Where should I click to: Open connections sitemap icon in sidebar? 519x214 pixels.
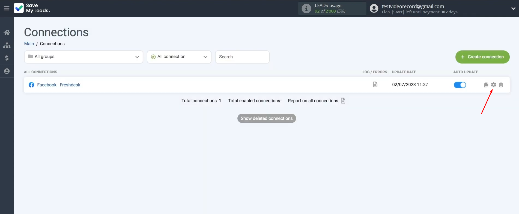click(x=7, y=45)
